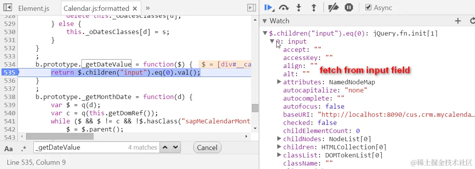
Task: Expand the childNodes: NodeList[0] property
Action: point(279,139)
